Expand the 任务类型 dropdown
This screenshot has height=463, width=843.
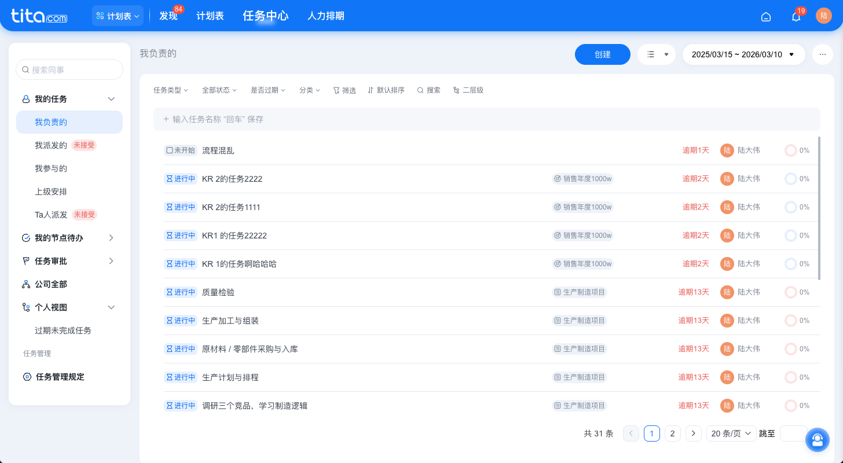pyautogui.click(x=170, y=90)
